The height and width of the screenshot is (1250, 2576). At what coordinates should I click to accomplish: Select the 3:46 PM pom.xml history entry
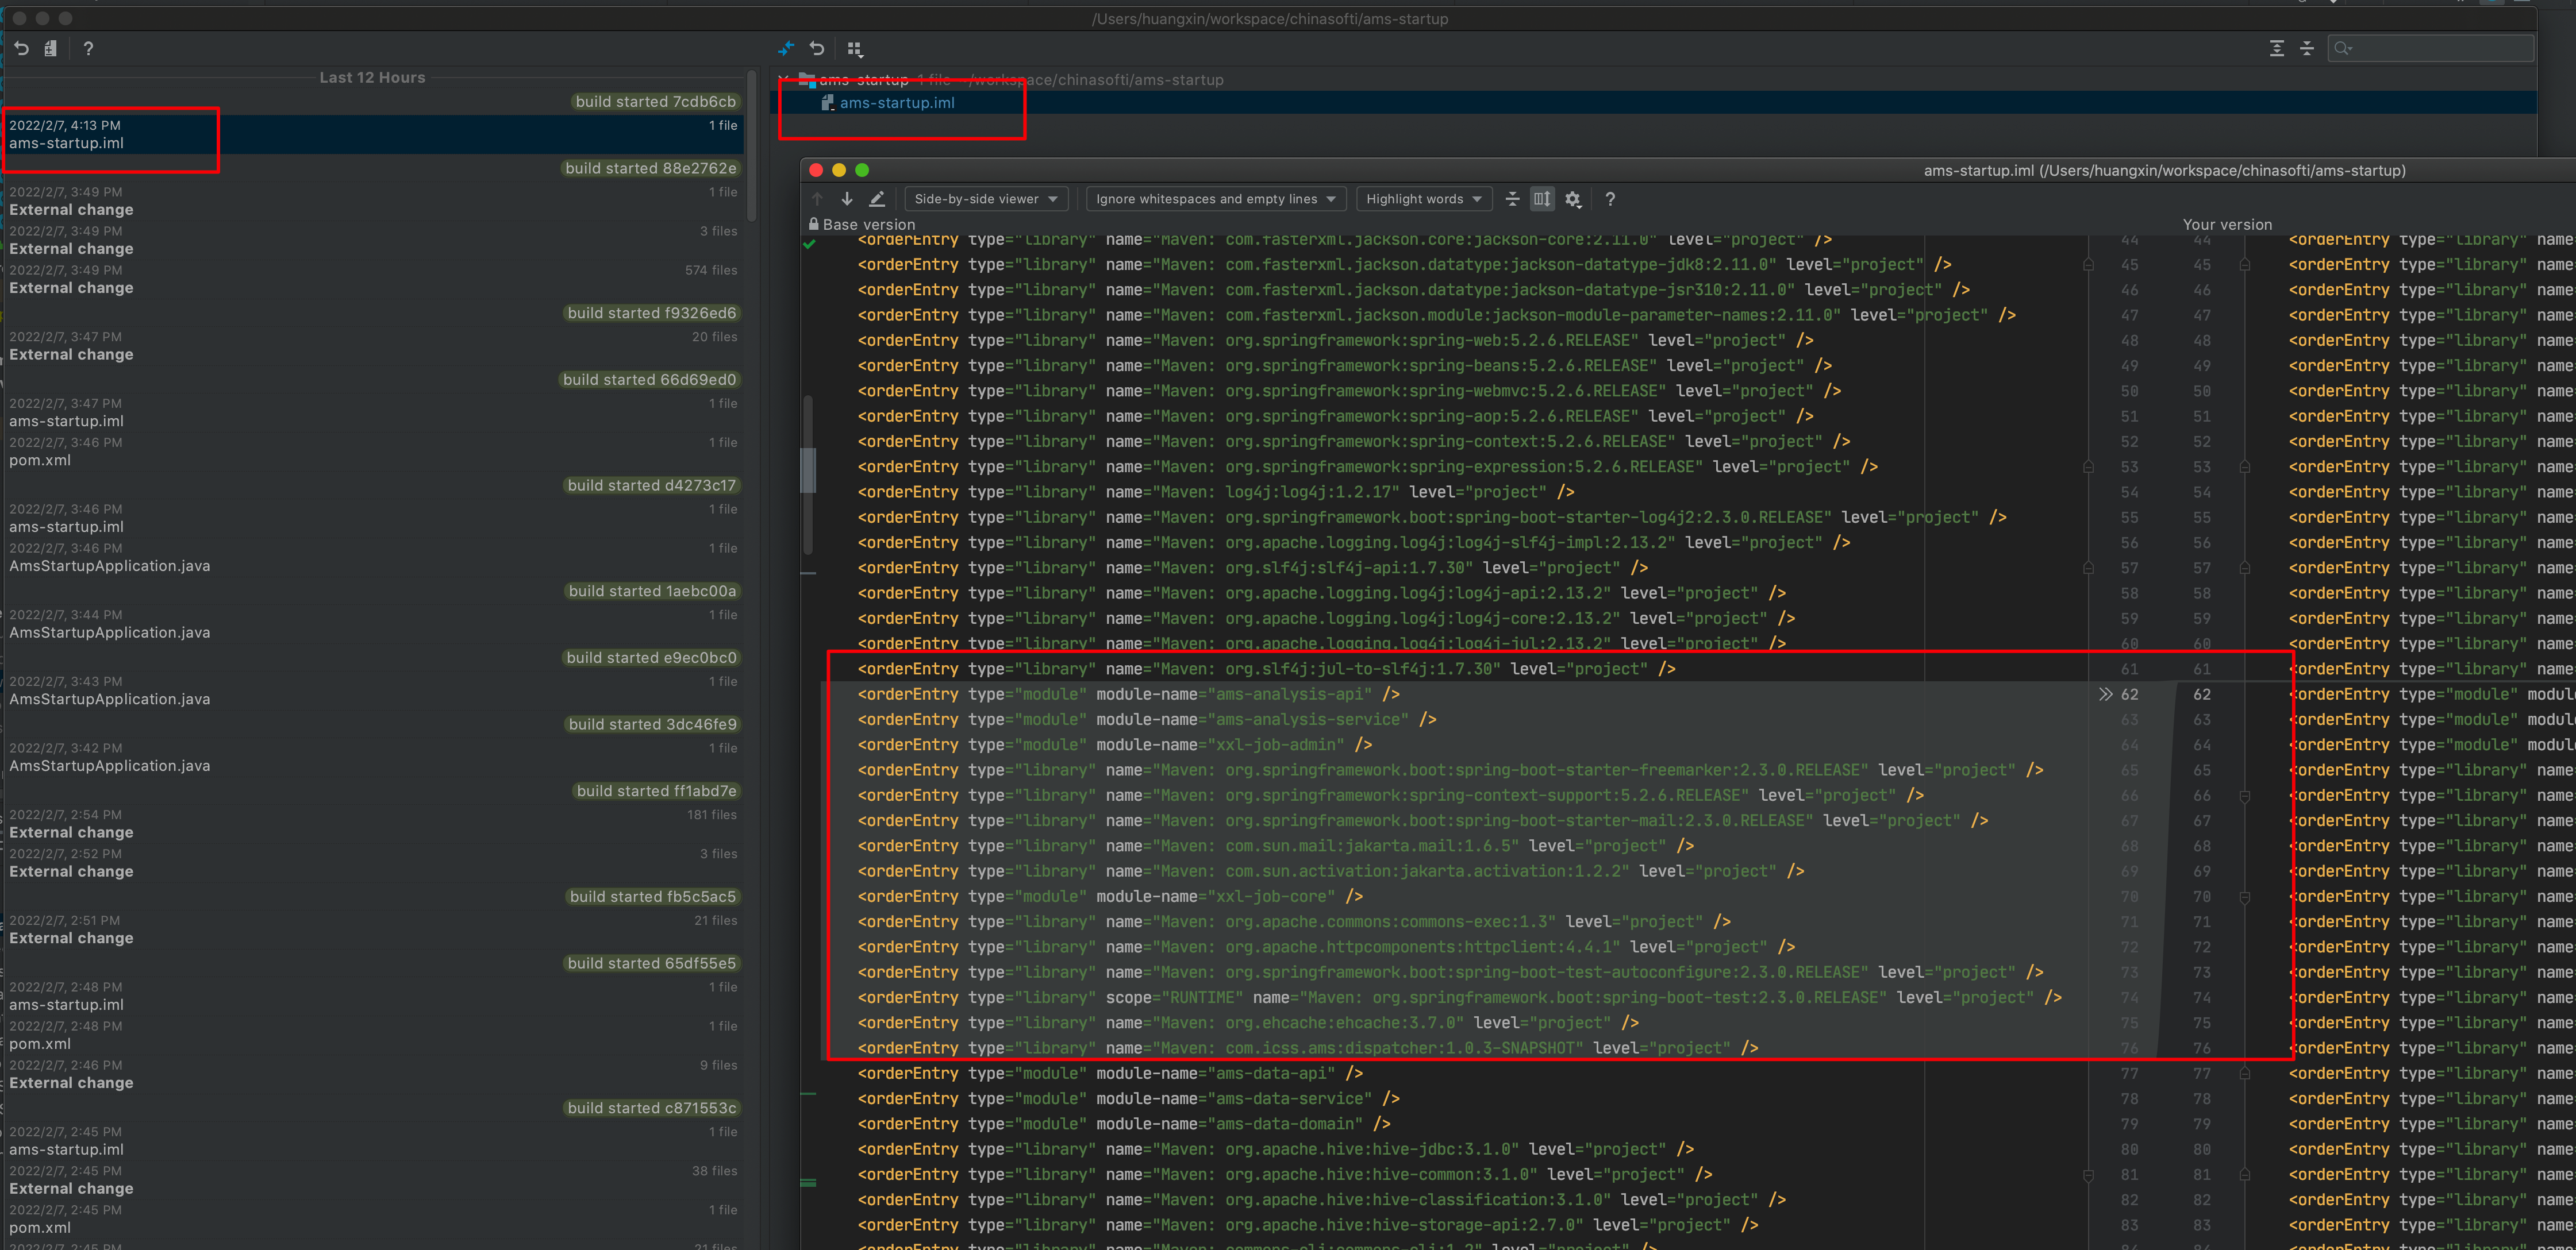pyautogui.click(x=40, y=461)
